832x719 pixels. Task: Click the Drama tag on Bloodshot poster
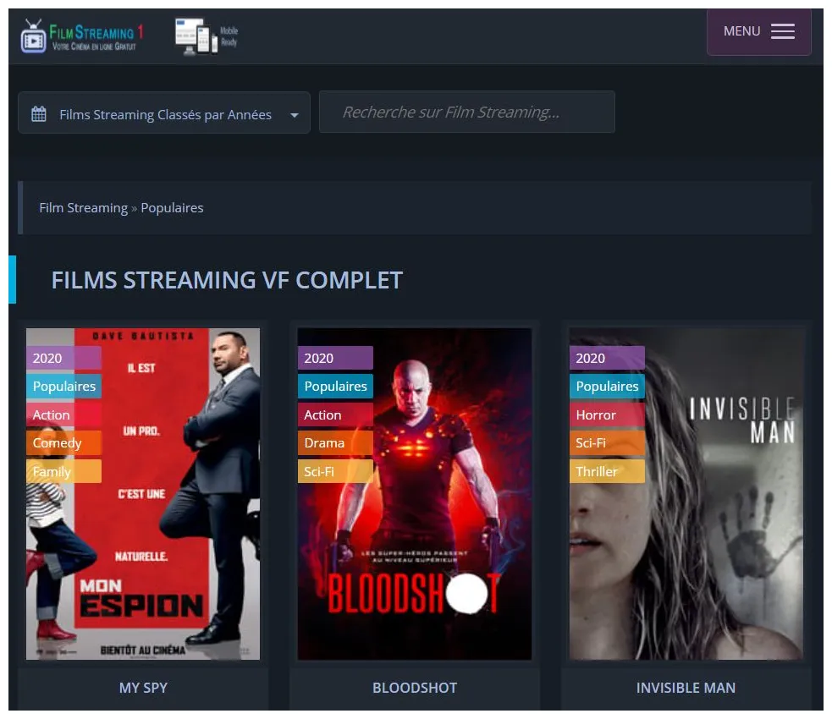tap(323, 442)
